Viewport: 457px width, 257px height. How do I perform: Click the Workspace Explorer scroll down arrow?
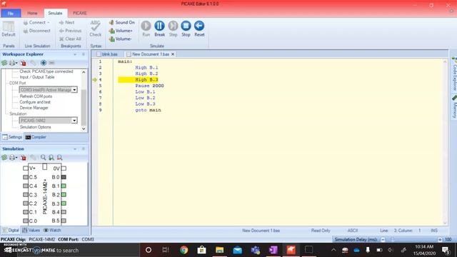(x=84, y=128)
